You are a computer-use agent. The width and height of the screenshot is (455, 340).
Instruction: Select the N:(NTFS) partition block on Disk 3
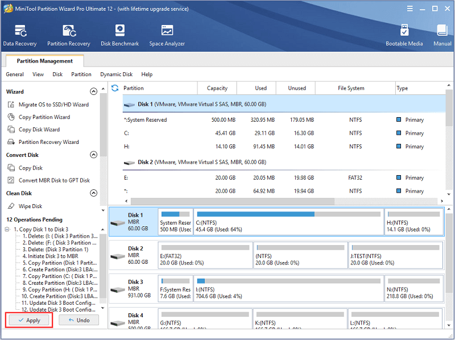click(x=414, y=289)
